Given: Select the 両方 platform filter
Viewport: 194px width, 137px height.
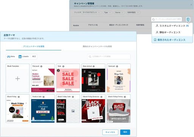Looking at the screenshot, I should [34, 56].
